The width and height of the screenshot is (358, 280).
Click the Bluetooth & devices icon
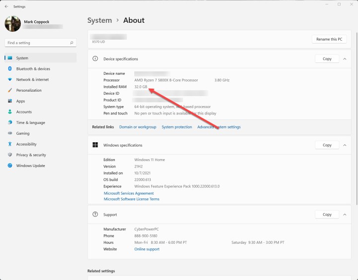[10, 69]
